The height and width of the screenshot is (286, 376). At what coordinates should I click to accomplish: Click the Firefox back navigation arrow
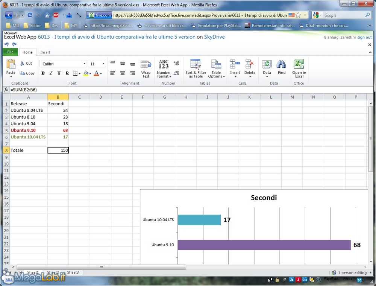9,15
